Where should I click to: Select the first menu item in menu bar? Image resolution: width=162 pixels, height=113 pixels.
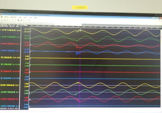click(x=6, y=17)
